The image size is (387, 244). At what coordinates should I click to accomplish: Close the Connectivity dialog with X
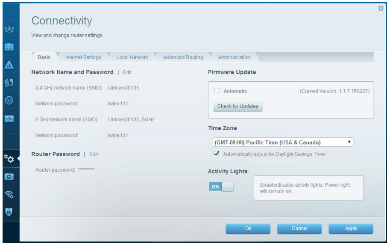[381, 8]
